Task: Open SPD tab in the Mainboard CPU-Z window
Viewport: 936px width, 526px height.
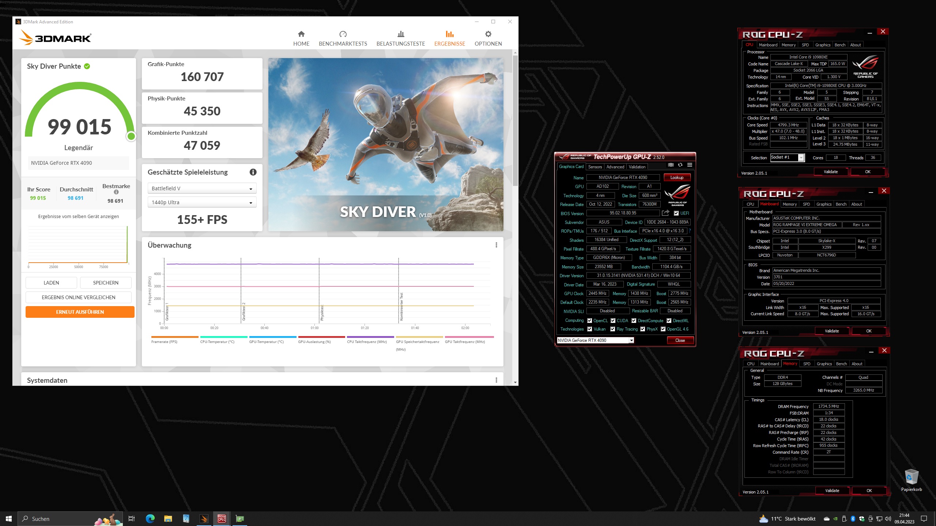Action: tap(806, 204)
